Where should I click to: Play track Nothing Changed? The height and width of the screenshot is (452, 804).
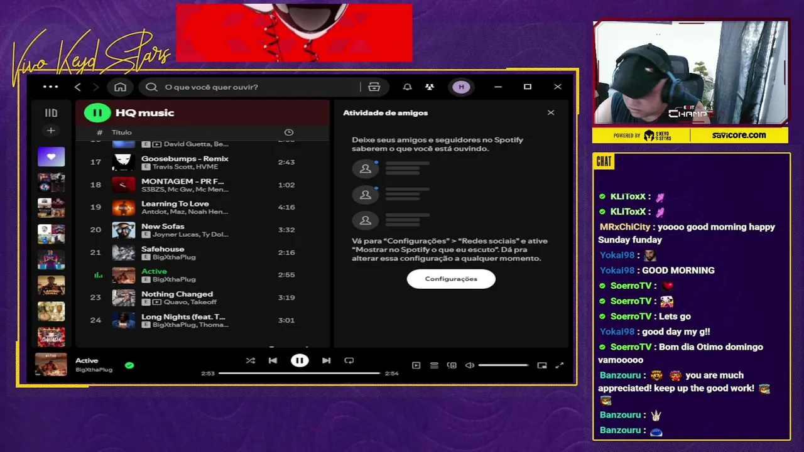click(203, 298)
